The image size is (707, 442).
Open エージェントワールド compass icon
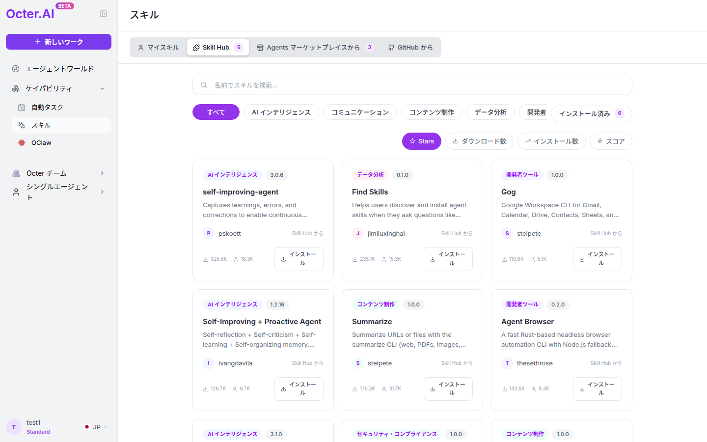click(16, 69)
